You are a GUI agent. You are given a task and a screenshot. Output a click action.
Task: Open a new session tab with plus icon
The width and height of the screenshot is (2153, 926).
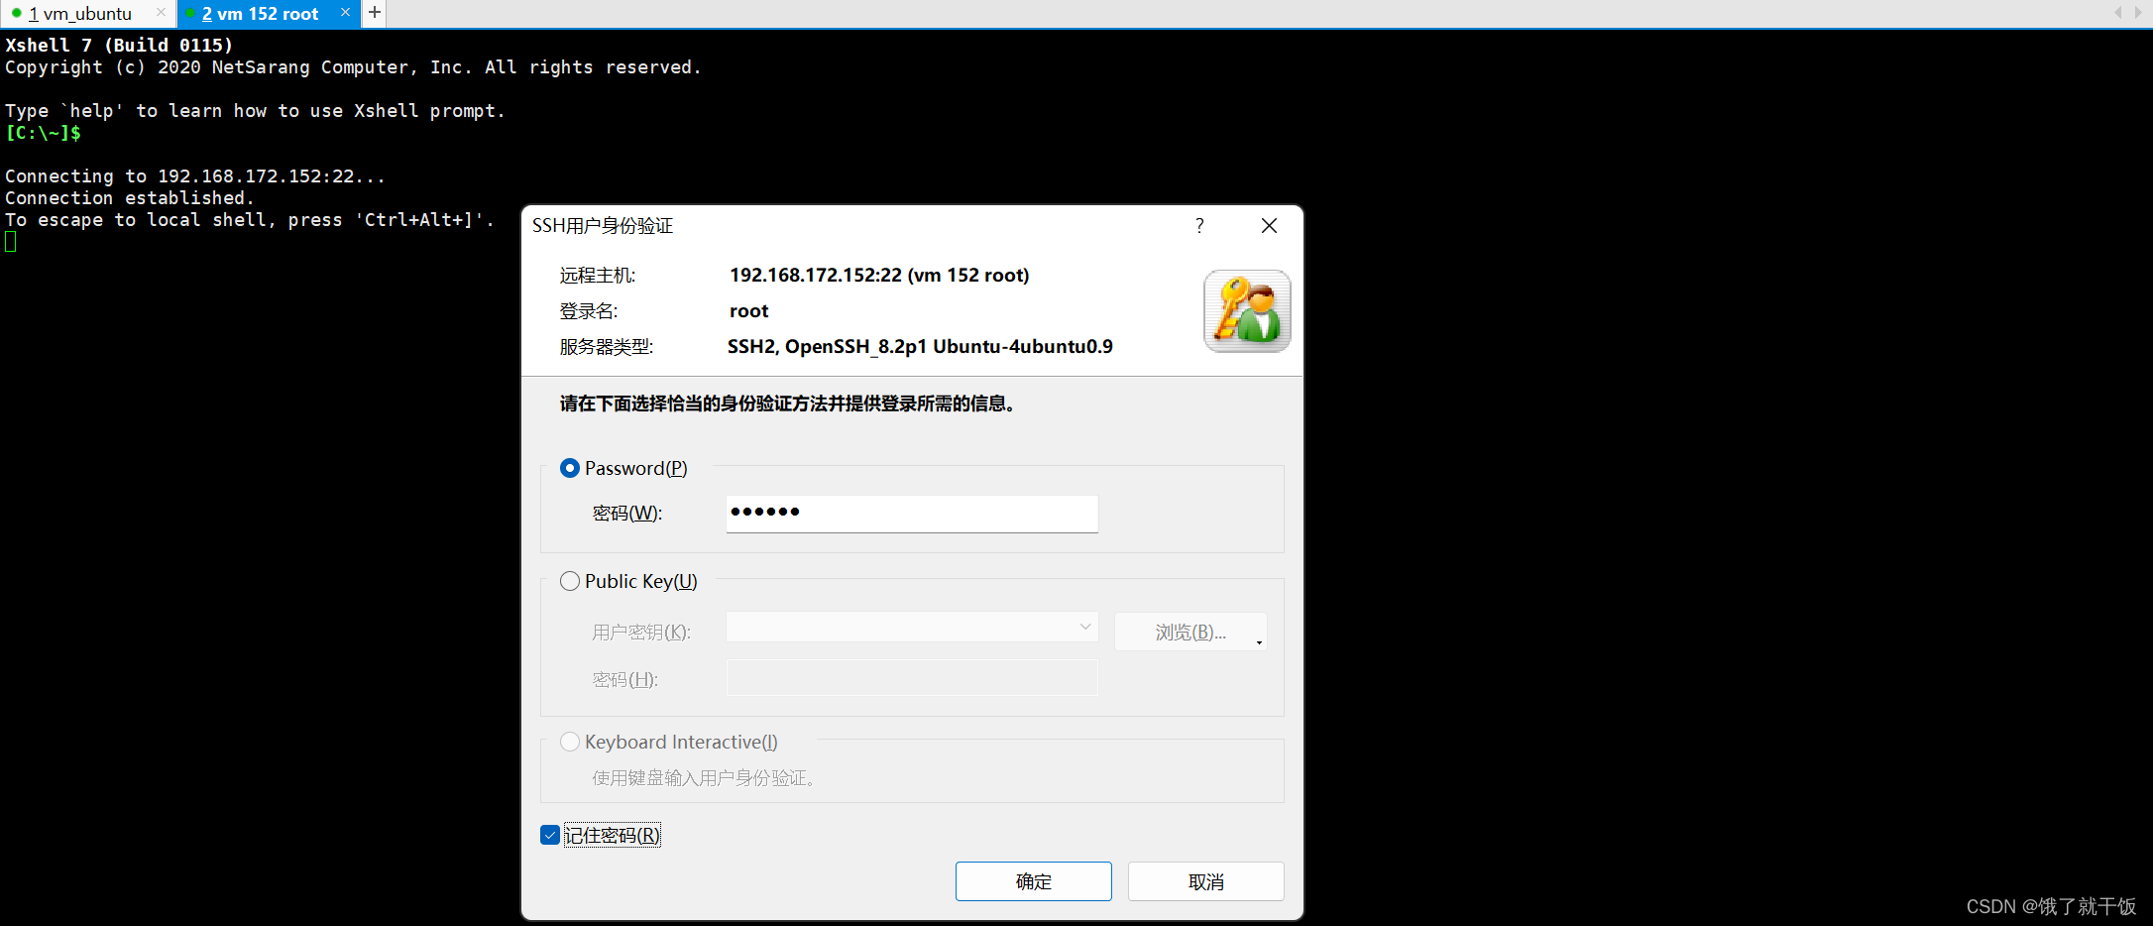coord(375,13)
